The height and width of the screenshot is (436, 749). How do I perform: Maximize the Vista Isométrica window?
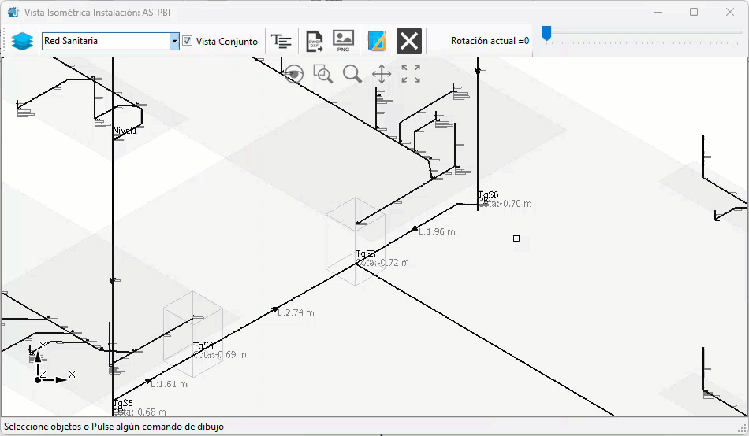[x=694, y=12]
